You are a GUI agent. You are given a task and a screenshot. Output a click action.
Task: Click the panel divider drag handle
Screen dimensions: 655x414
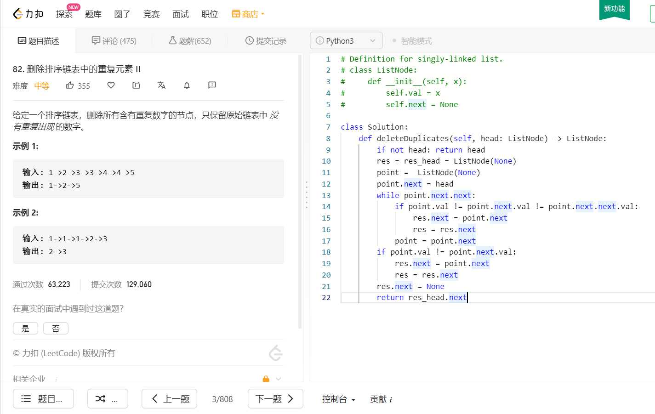(307, 195)
